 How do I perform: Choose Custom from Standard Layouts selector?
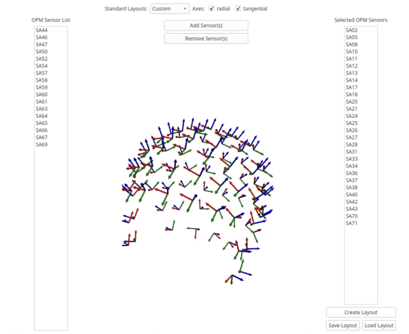(x=169, y=8)
